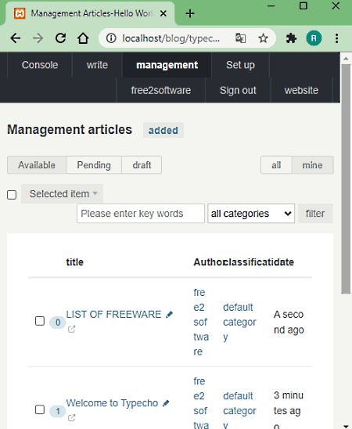This screenshot has width=352, height=429.
Task: Open the write menu item
Action: pos(97,65)
